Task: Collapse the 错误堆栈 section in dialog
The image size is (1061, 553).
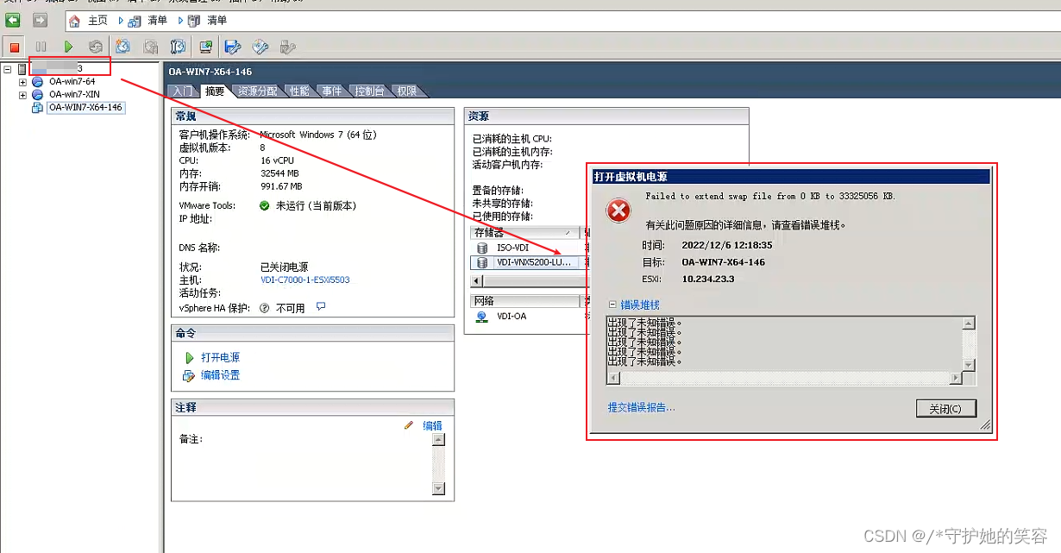Action: coord(613,305)
